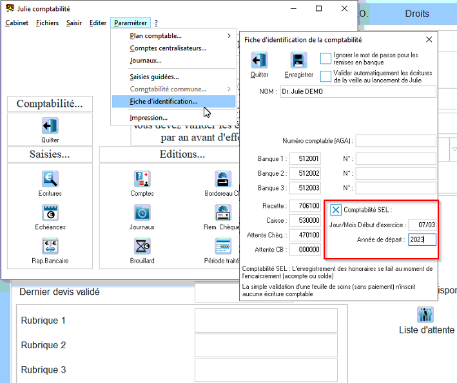The width and height of the screenshot is (457, 383).
Task: Open the Bordereau CB icon
Action: pyautogui.click(x=223, y=179)
